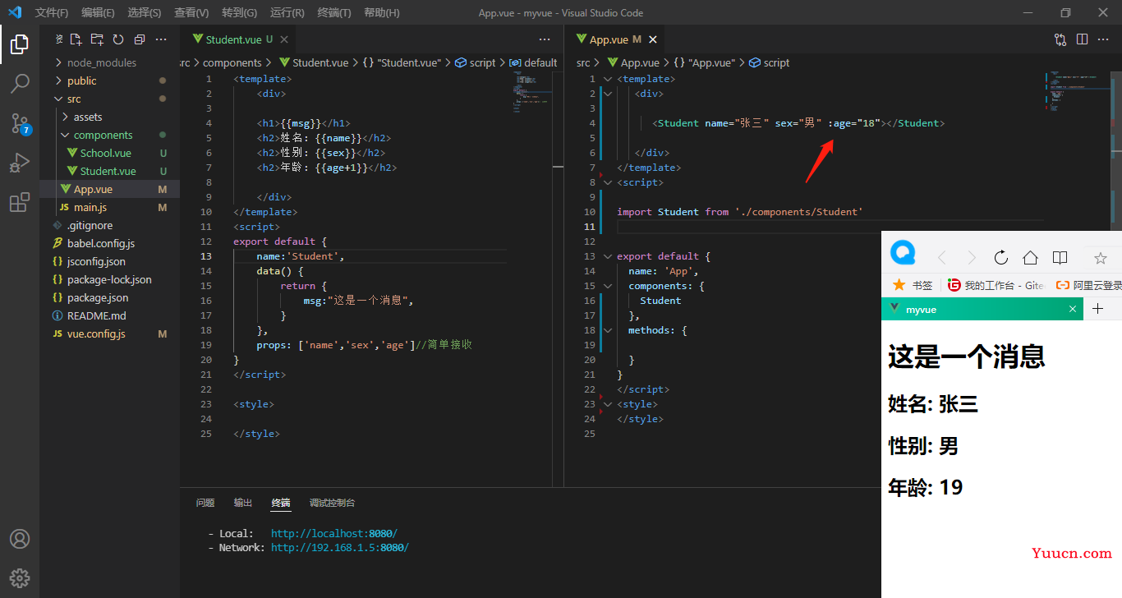Open the 书签 bookmarks folder
1122x598 pixels.
tap(913, 285)
